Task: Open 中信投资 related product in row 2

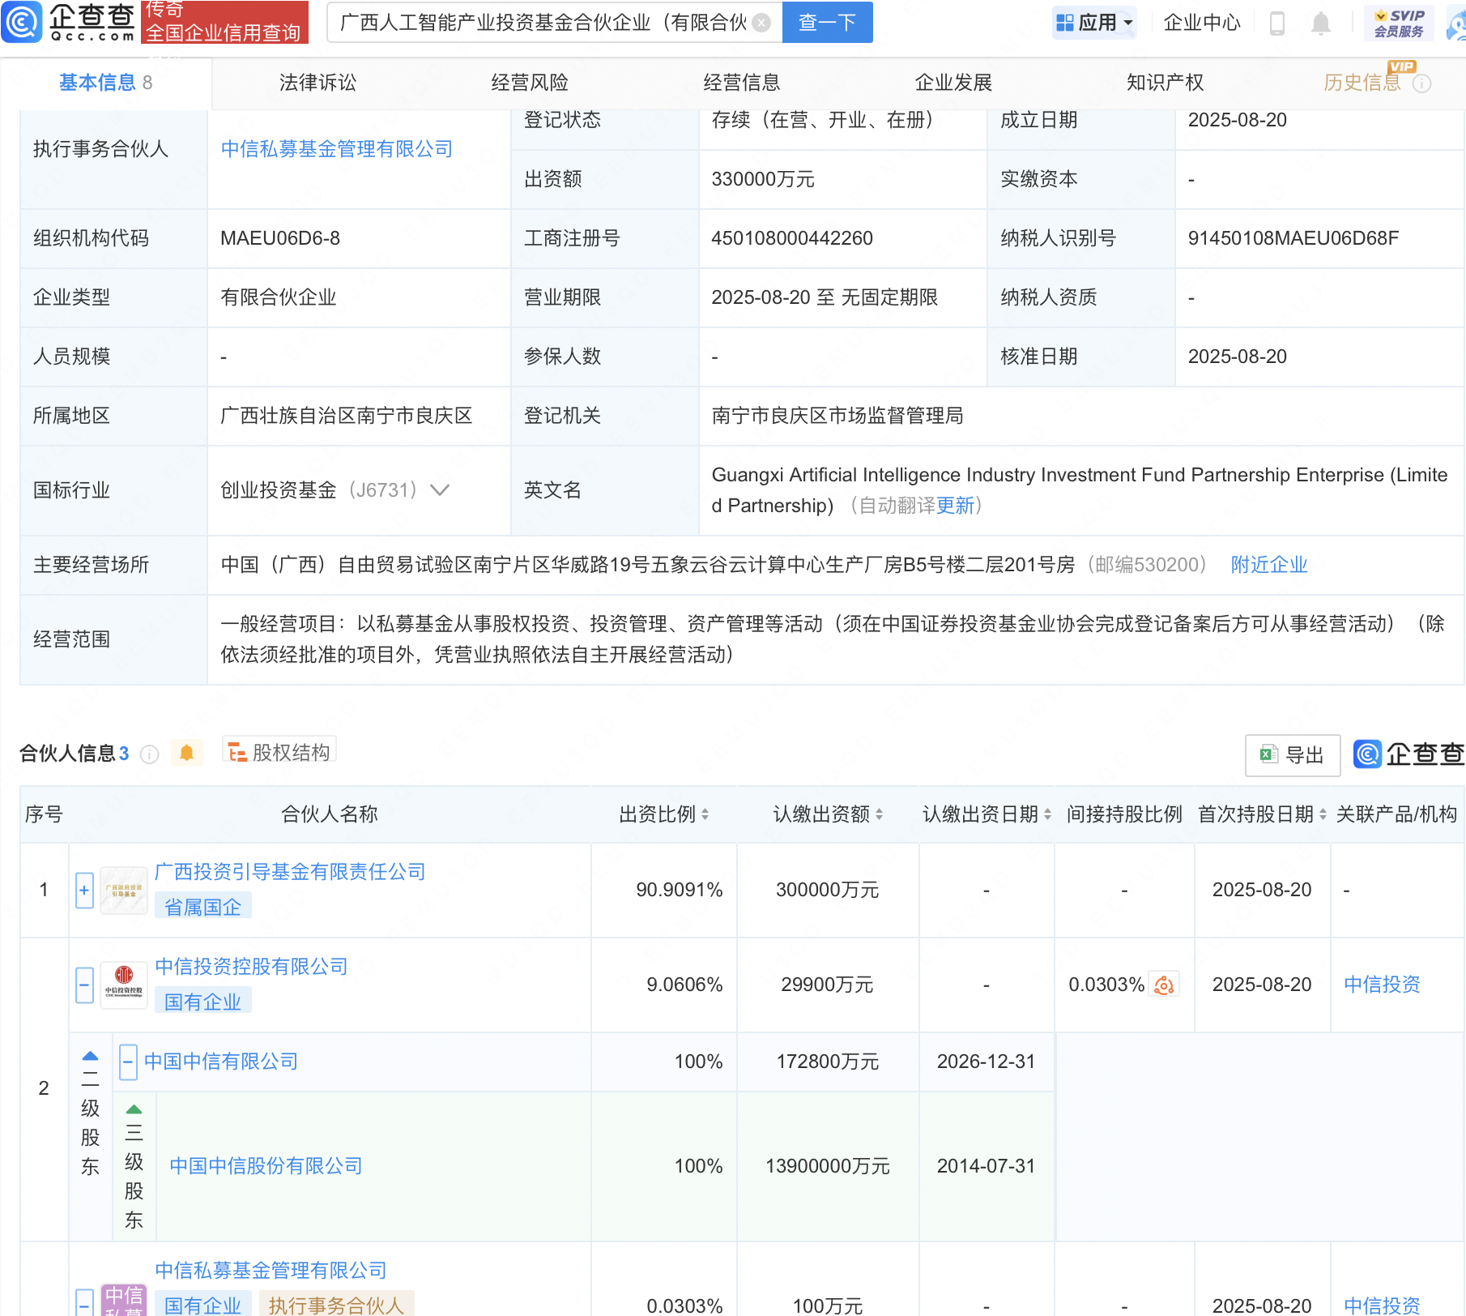Action: 1382,985
